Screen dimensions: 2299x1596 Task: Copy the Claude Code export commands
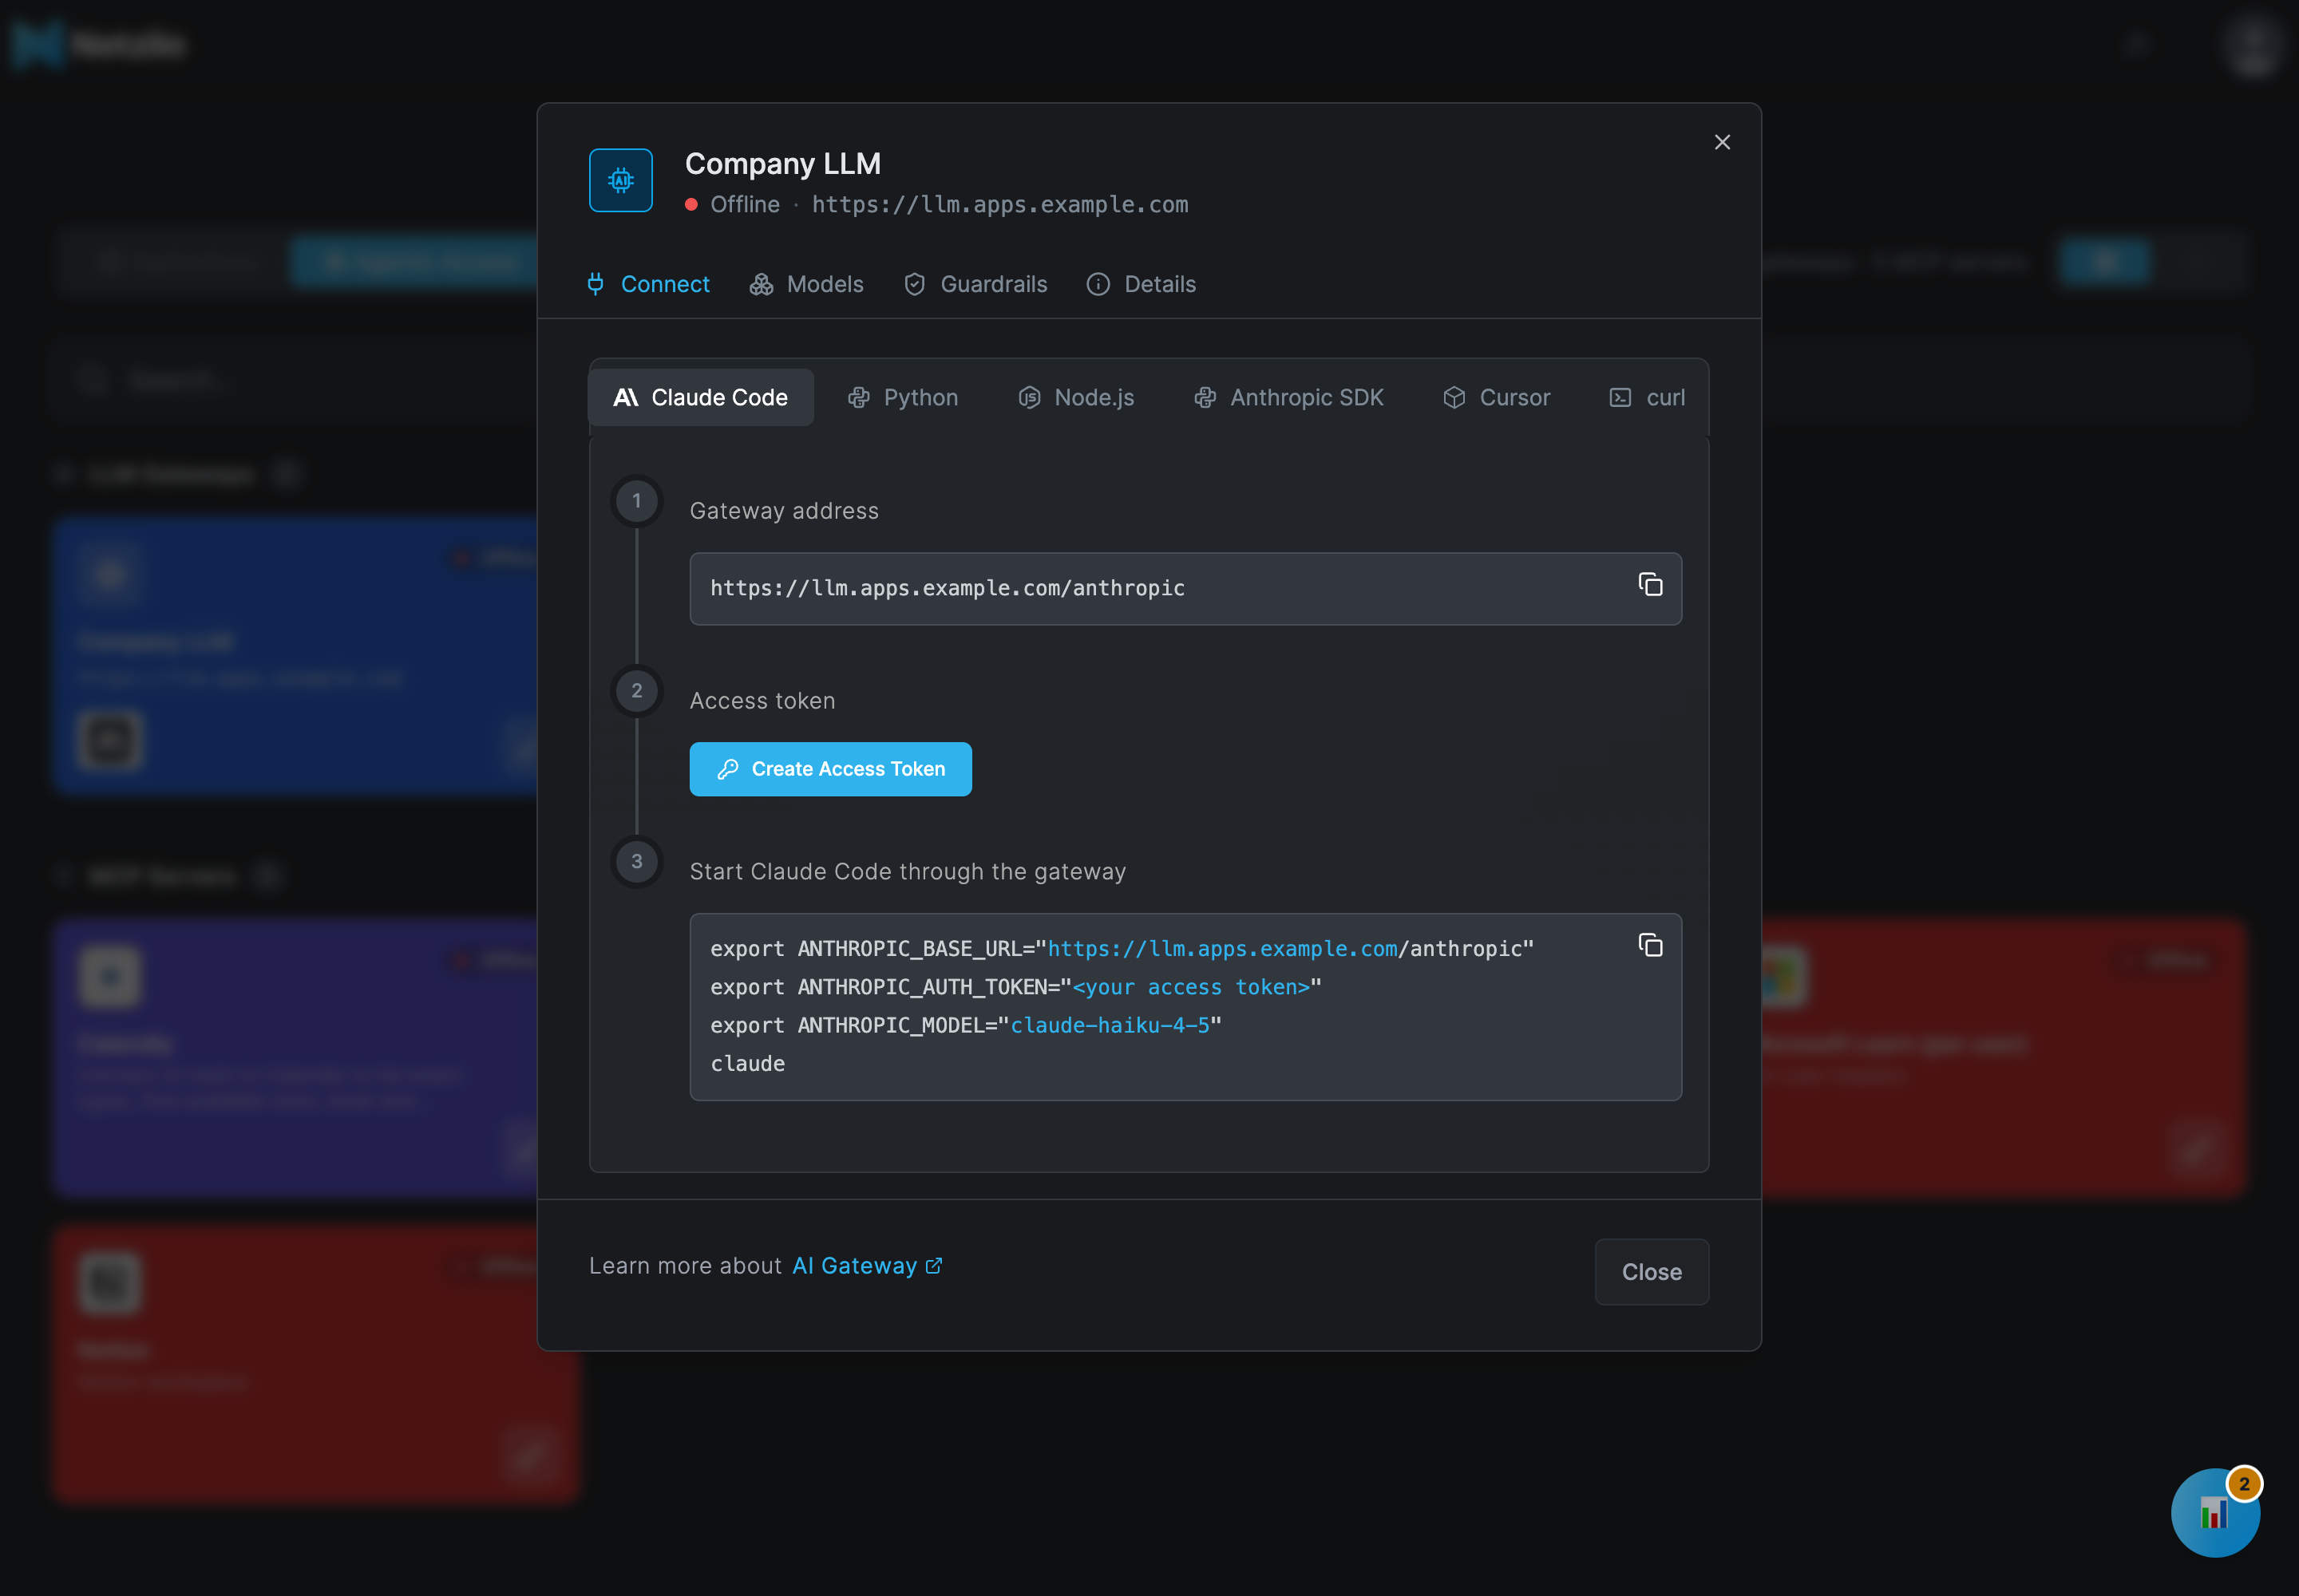(x=1650, y=945)
